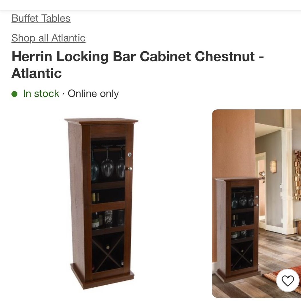The width and height of the screenshot is (301, 301).
Task: Open the Buffet Tables category link
Action: [41, 18]
